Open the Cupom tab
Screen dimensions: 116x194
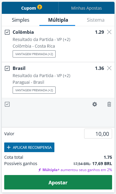(30, 8)
